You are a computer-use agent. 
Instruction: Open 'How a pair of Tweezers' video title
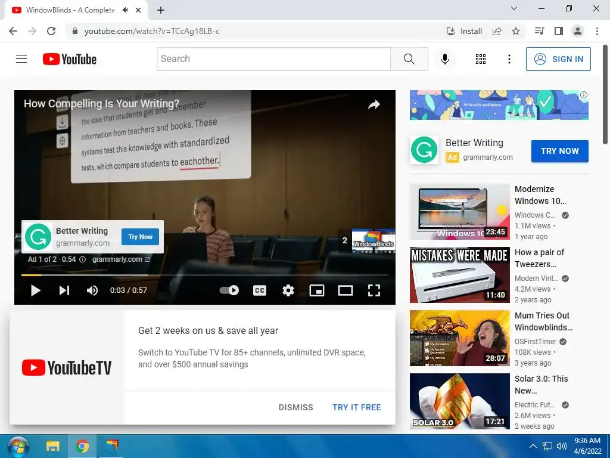[x=539, y=258]
